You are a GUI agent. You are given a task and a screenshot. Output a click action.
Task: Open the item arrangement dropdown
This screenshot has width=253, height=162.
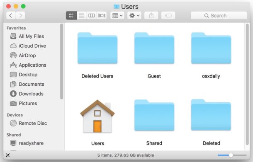pos(117,15)
